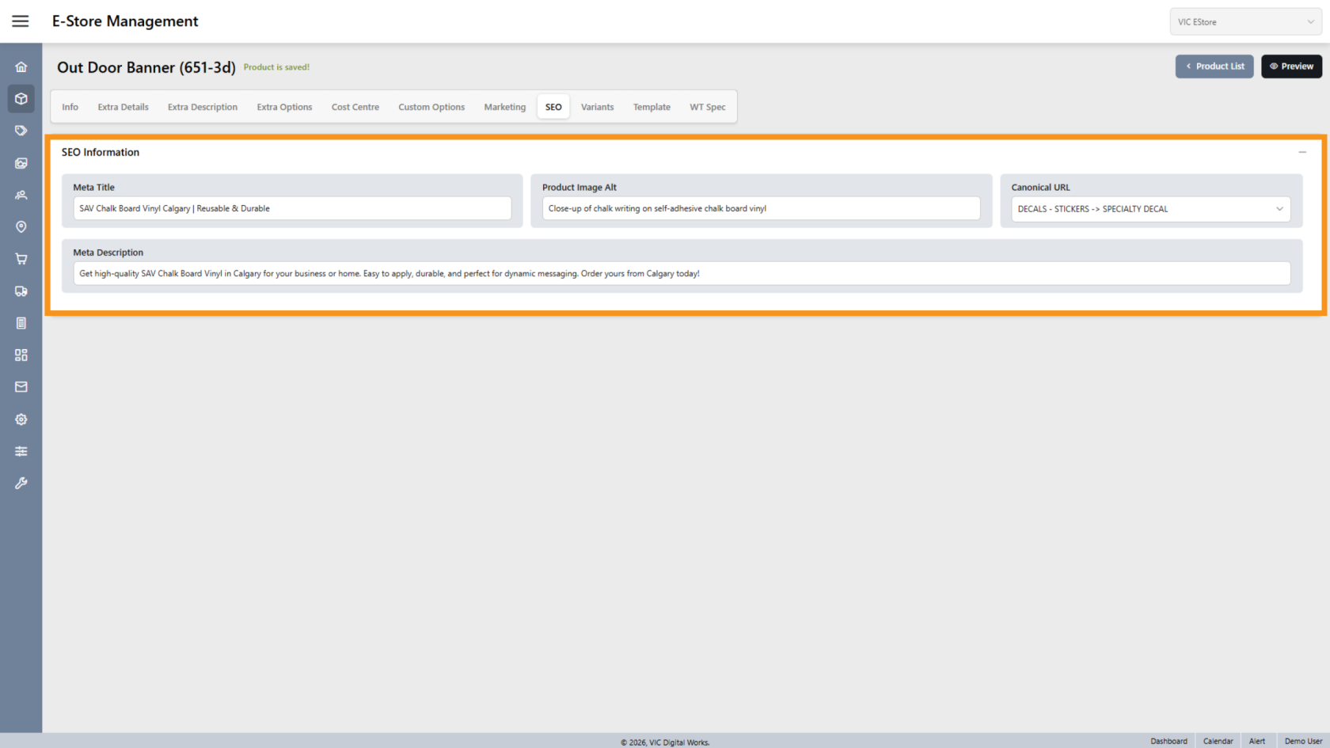Screen dimensions: 1330x748
Task: Click into the Meta Description field
Action: (682, 274)
